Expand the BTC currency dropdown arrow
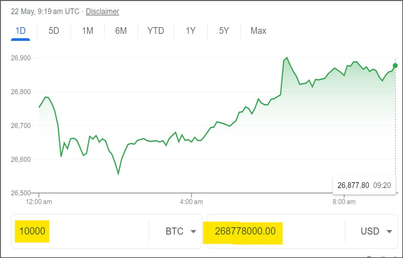The width and height of the screenshot is (403, 258). click(x=193, y=232)
